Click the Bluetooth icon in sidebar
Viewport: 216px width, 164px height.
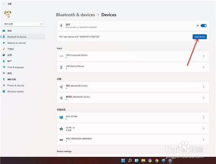[4, 37]
